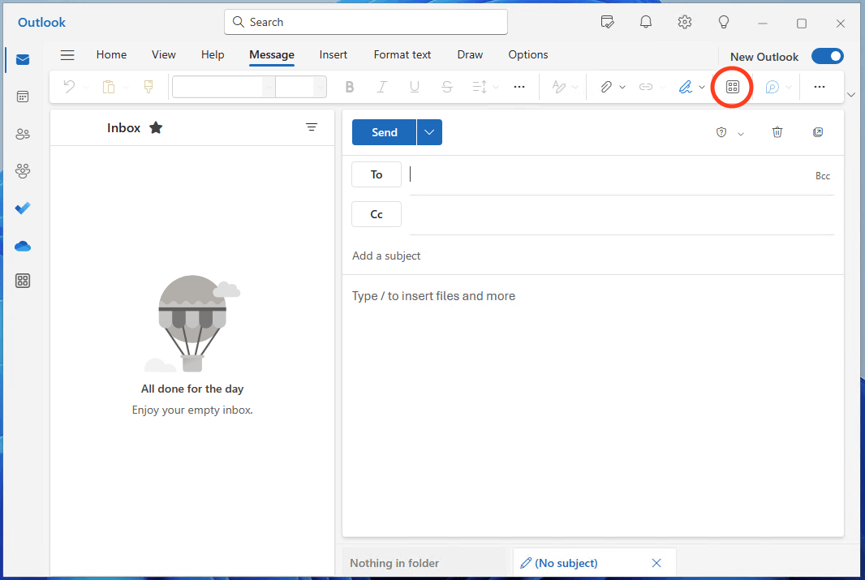
Task: Open the Apps grid in the ribbon
Action: coord(731,87)
